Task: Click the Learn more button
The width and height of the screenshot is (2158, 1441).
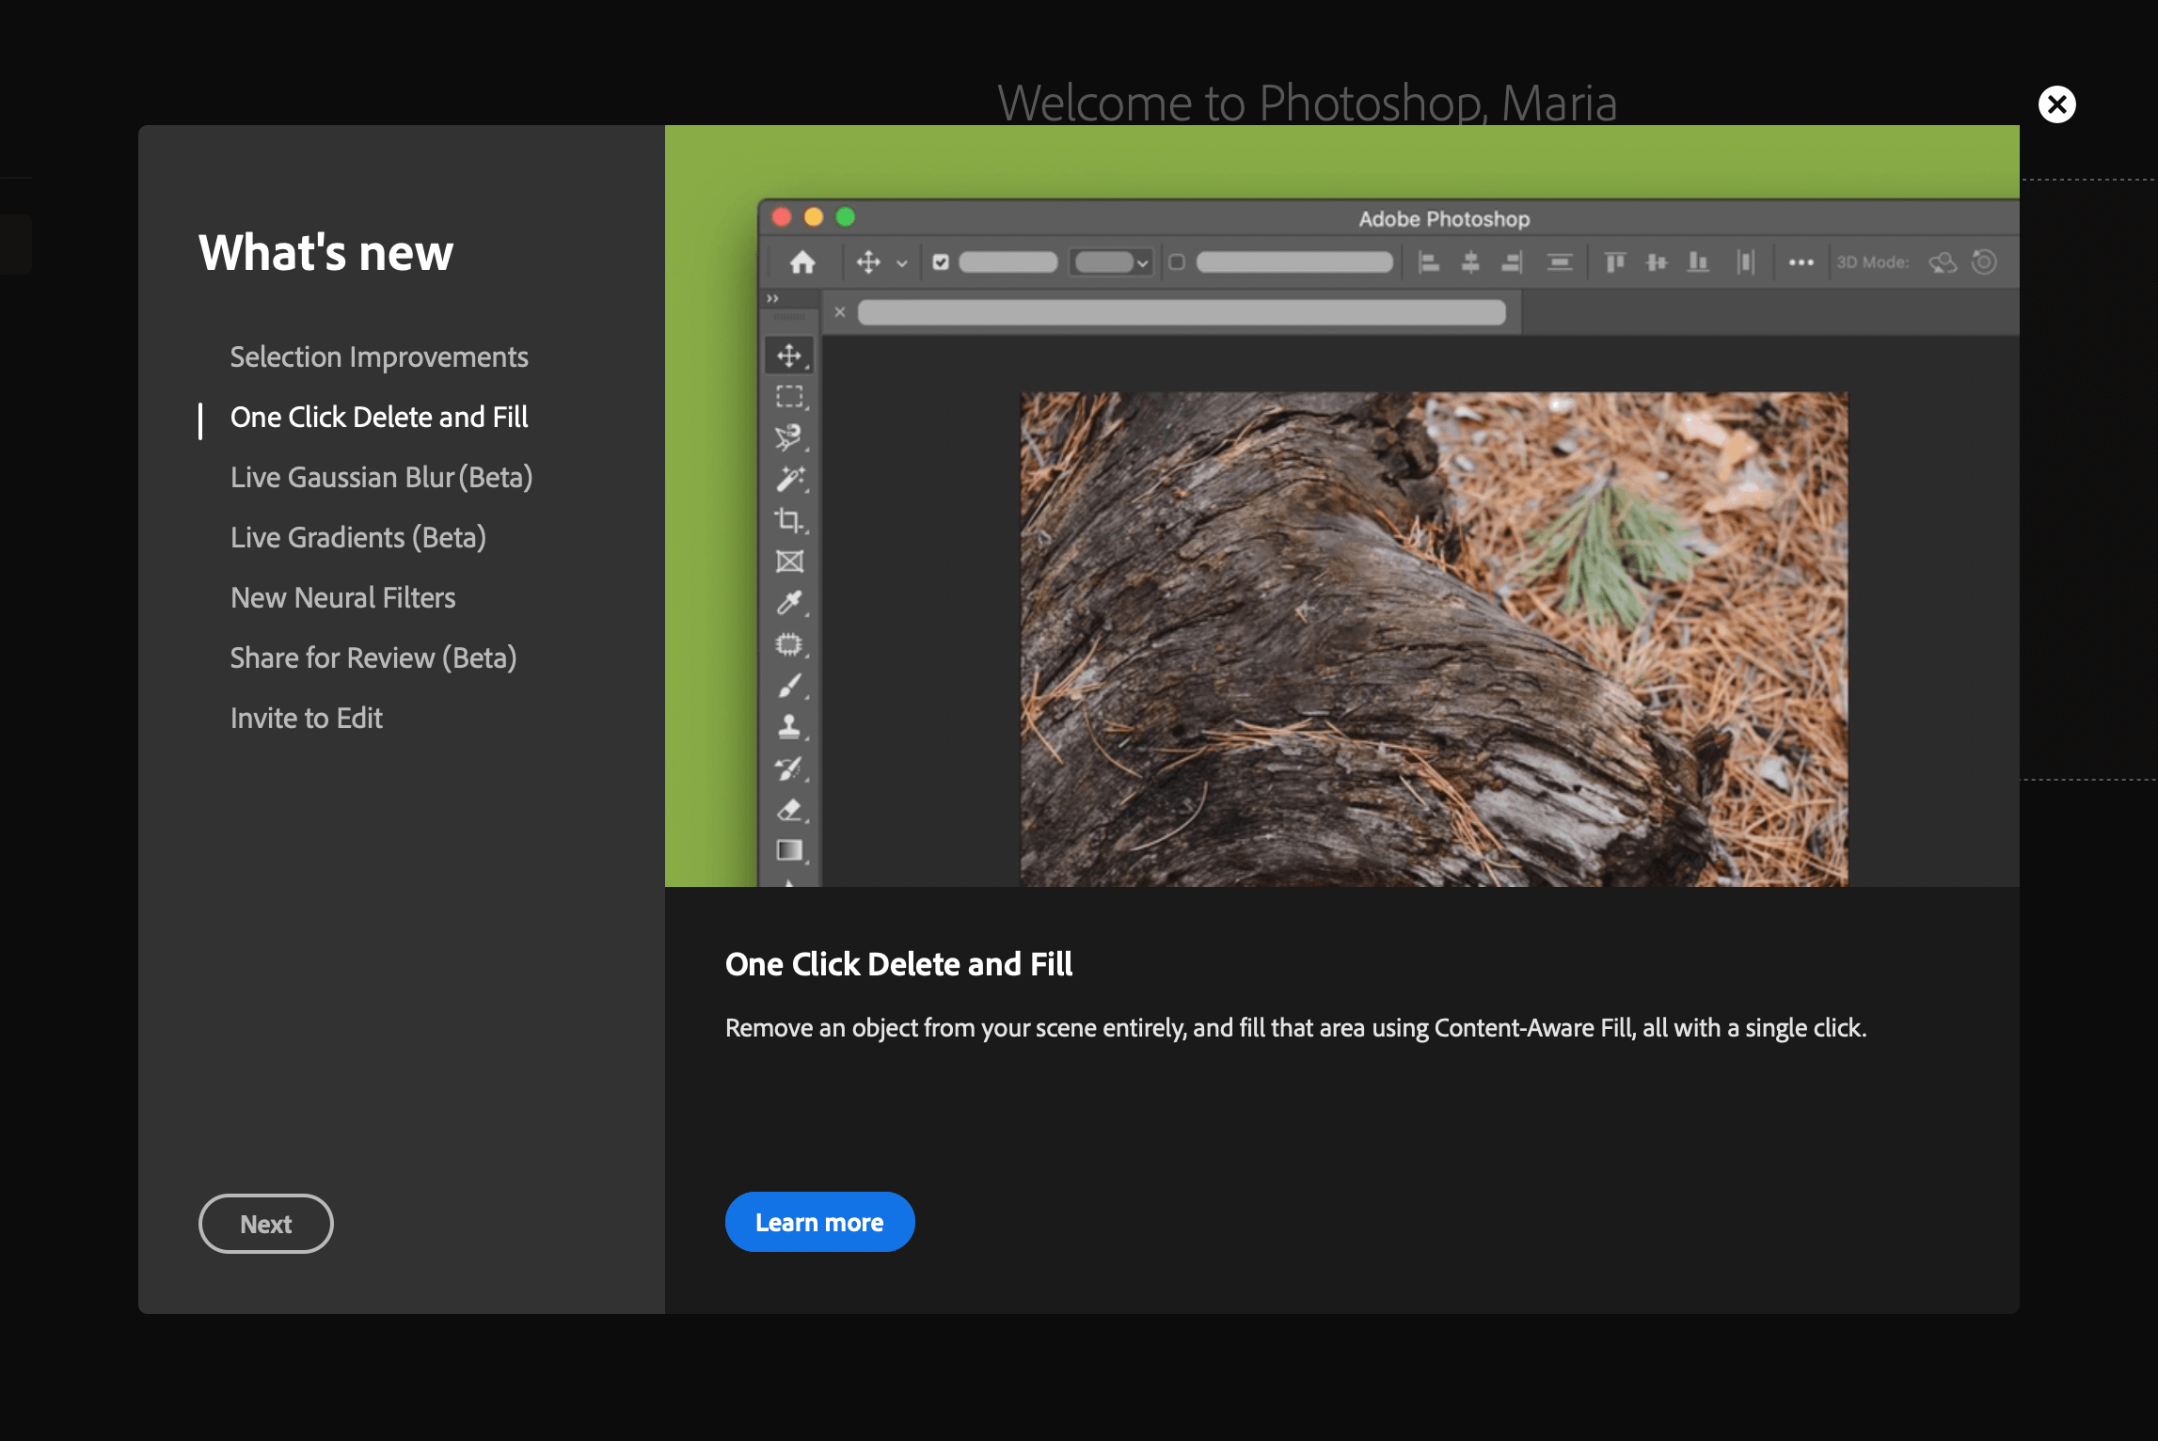Action: coord(819,1222)
